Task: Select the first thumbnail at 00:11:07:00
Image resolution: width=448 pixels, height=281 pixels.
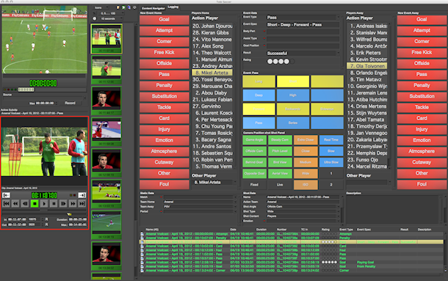Action: point(106,39)
